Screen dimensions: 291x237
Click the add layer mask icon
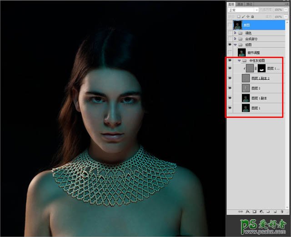click(255, 212)
